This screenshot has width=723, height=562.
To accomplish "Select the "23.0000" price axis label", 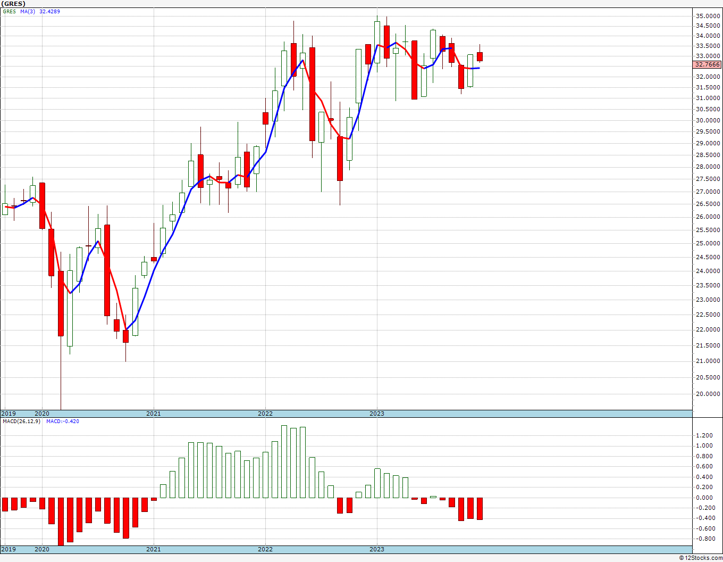I will tap(708, 300).
